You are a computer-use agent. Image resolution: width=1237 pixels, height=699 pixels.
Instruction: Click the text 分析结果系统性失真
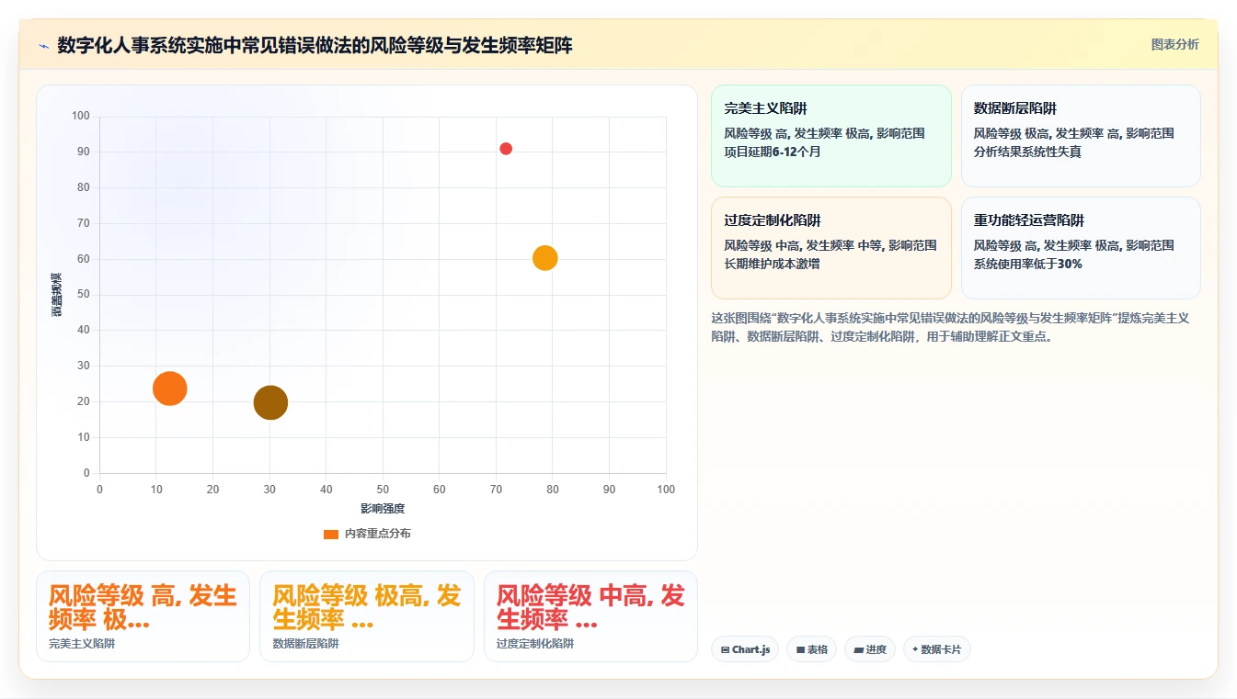click(1027, 152)
